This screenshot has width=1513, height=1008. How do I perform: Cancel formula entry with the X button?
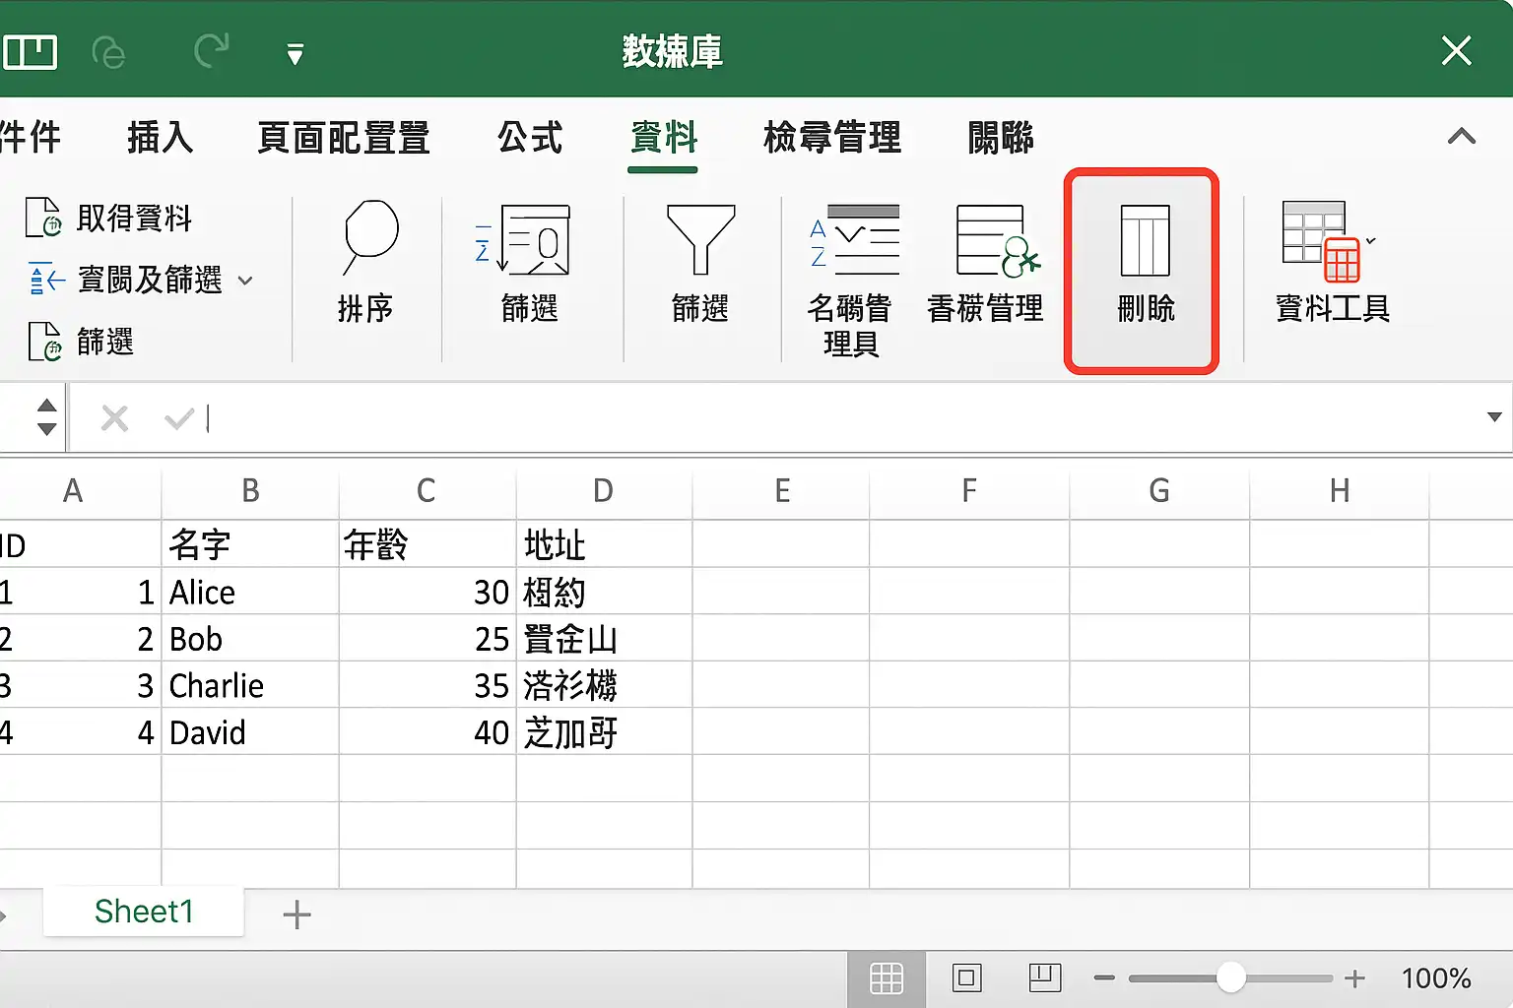114,419
